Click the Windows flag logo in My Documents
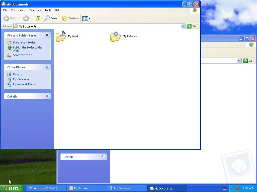257x192 pixels. 195,10
